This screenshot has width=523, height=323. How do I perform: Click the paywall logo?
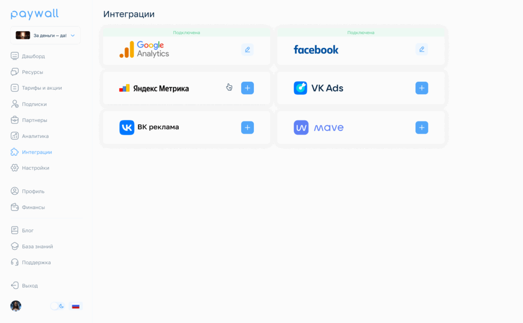tap(35, 14)
